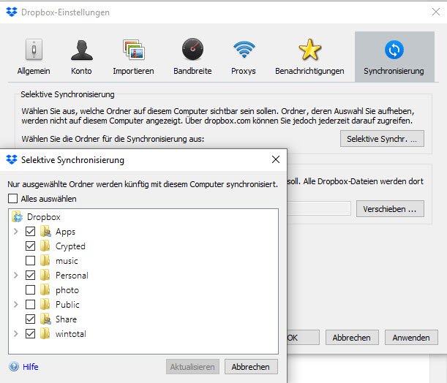The width and height of the screenshot is (447, 383).
Task: Uncheck the wintotal folder checkbox
Action: pos(30,333)
